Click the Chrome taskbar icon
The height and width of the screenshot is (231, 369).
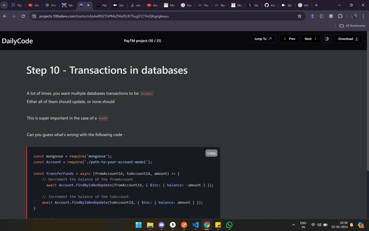click(207, 225)
